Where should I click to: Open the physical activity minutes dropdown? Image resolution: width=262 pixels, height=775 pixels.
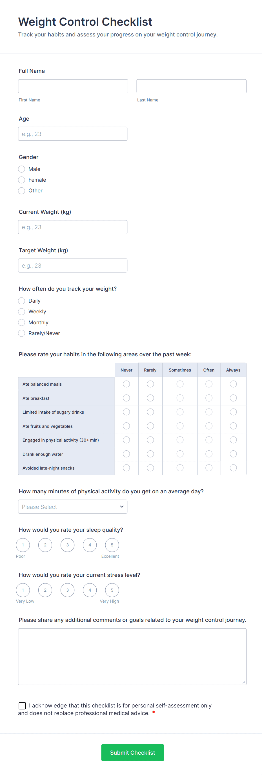73,507
